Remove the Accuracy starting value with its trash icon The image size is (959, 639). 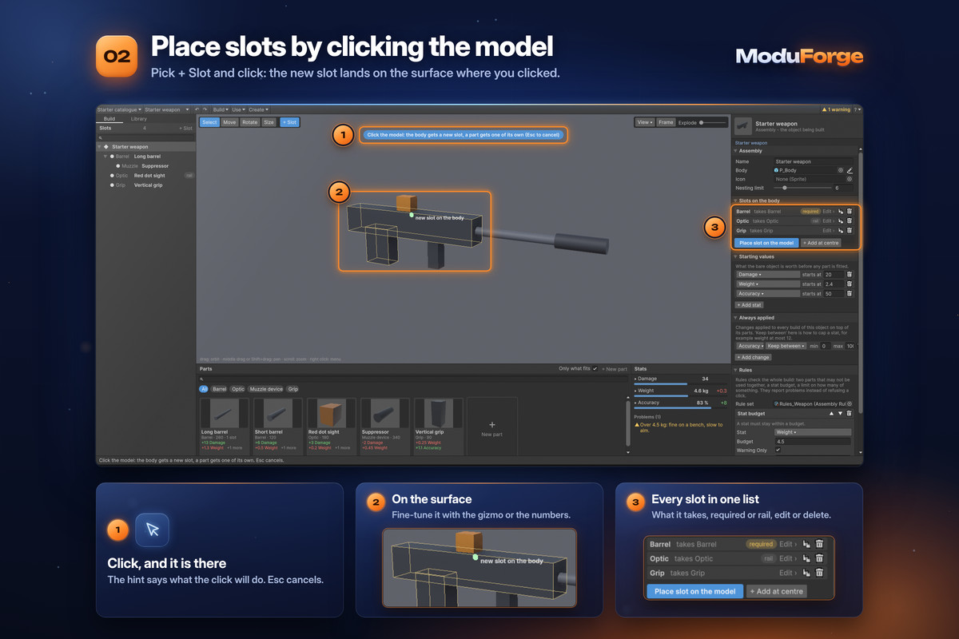point(850,294)
